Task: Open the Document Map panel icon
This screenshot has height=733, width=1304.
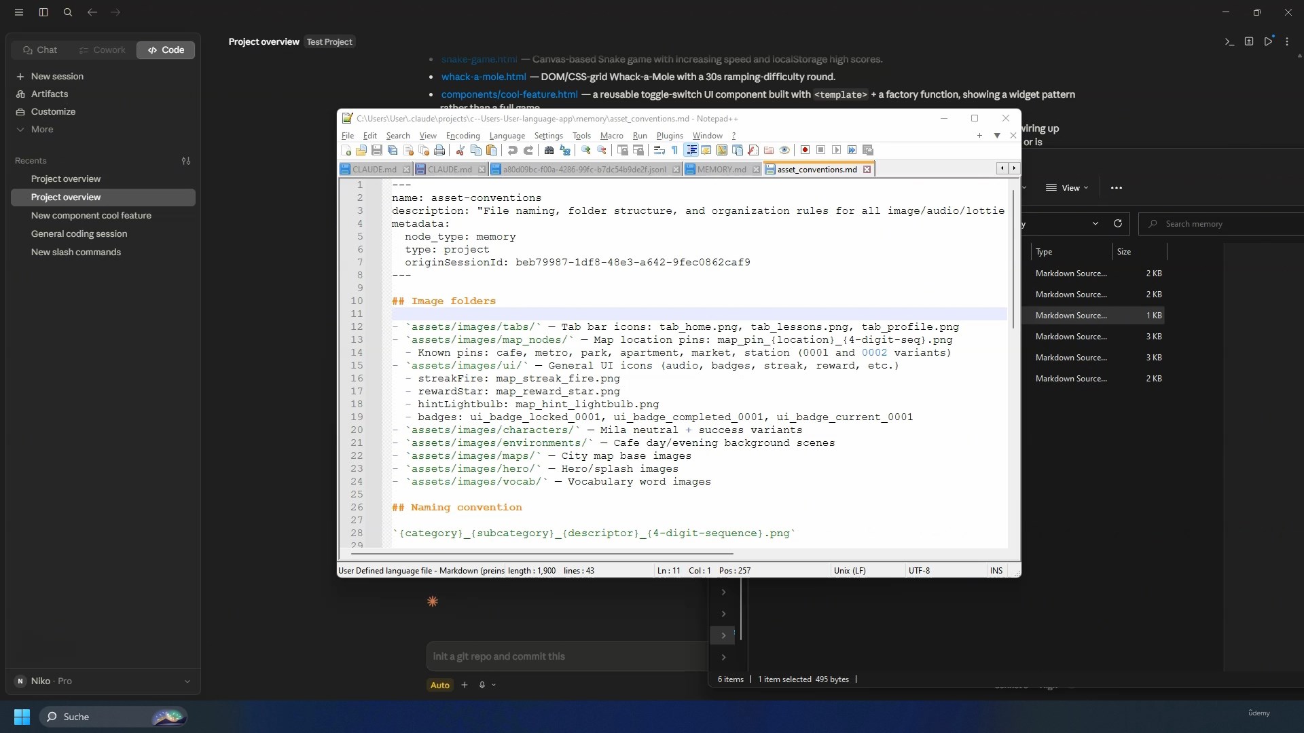Action: coord(721,150)
